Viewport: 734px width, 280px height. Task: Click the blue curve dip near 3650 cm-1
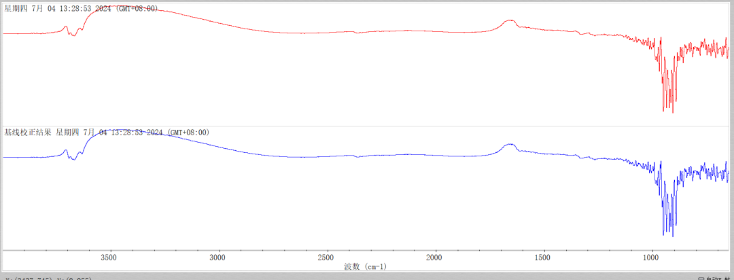73,159
